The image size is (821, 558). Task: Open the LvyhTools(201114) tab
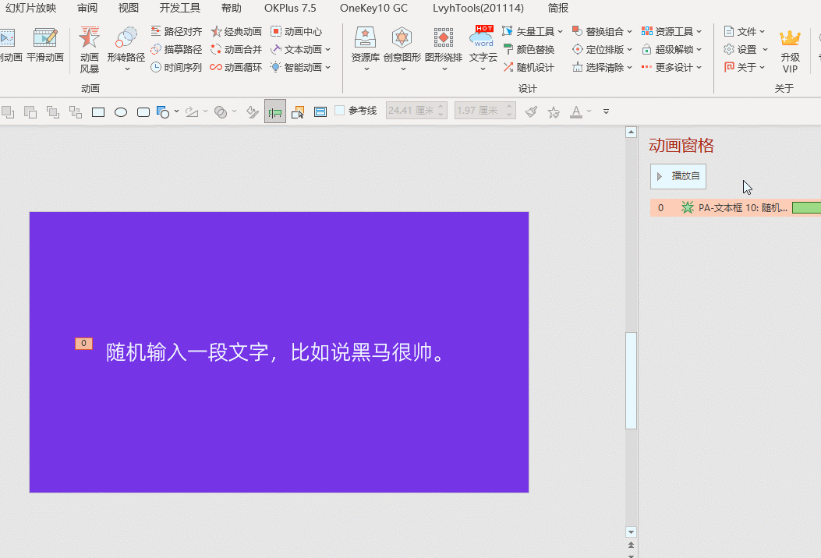(478, 8)
